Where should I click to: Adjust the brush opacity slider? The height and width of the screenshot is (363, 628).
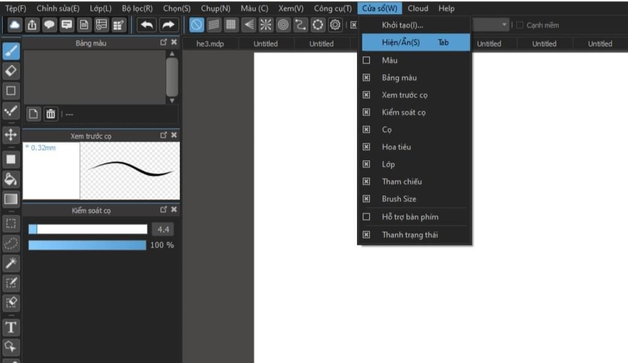point(87,245)
